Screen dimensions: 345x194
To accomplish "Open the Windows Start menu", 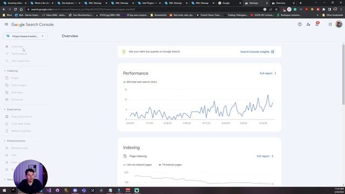I will [4, 190].
